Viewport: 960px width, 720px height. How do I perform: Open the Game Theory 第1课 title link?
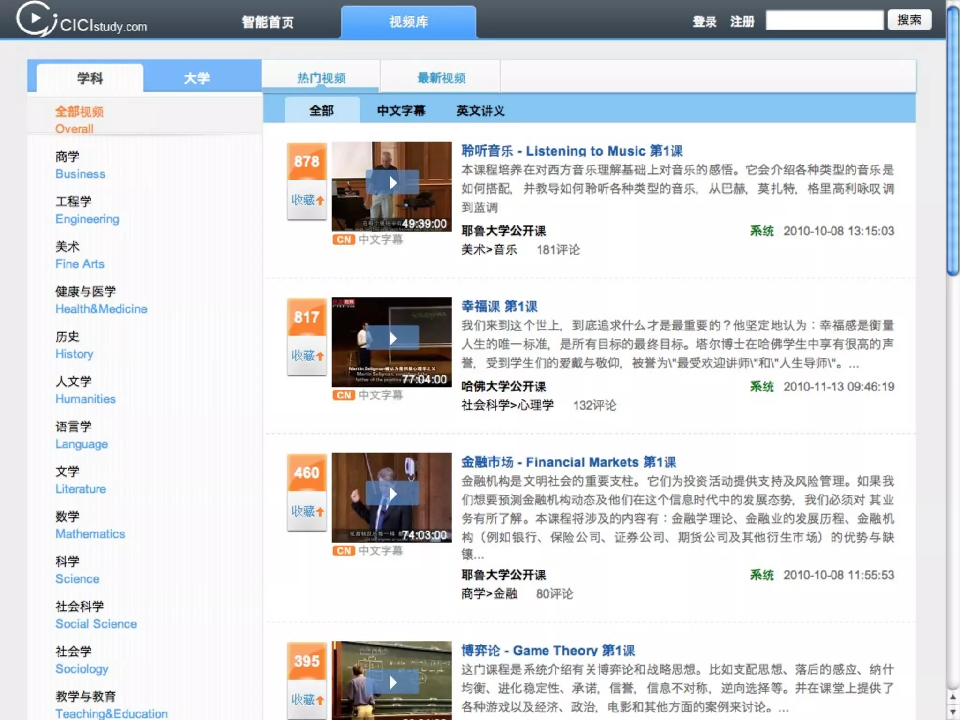(548, 651)
